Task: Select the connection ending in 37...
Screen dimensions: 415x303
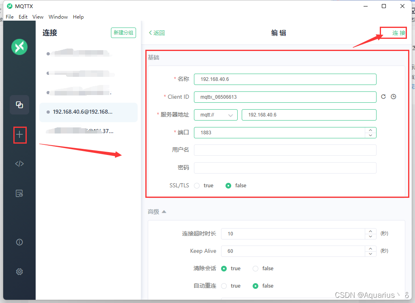Action: coord(88,131)
